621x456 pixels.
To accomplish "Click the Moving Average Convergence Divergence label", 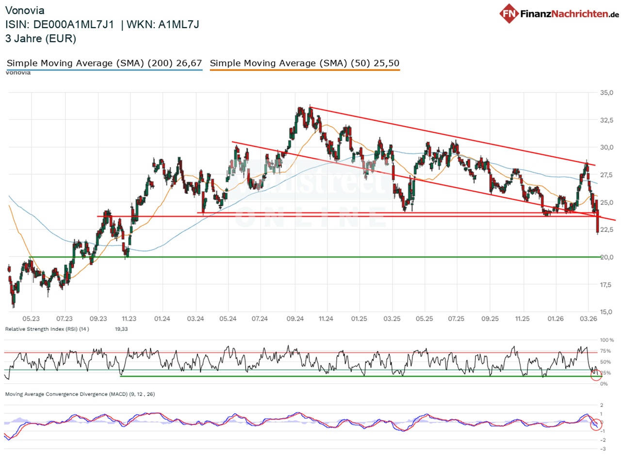I will click(80, 394).
